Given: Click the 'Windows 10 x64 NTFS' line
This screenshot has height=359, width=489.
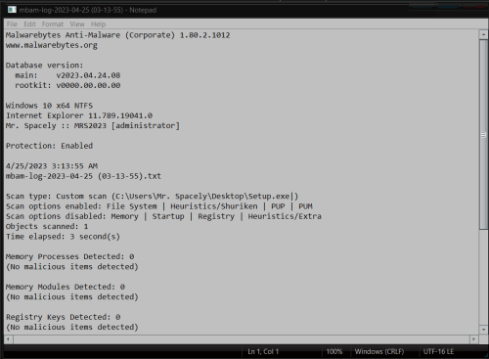Looking at the screenshot, I should pos(49,106).
